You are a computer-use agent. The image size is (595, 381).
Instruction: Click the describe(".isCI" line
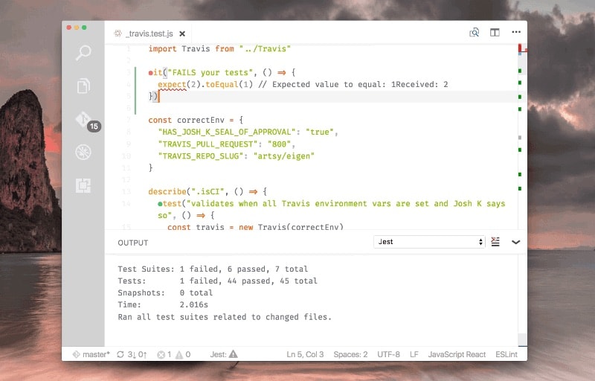point(208,192)
